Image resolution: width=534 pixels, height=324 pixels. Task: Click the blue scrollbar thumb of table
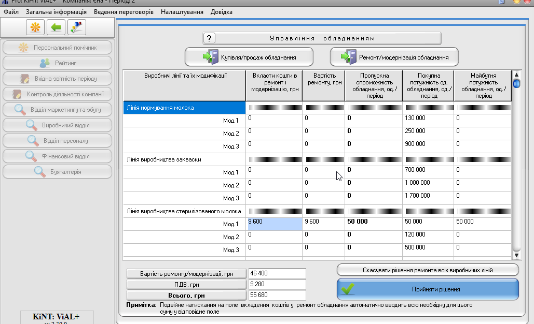(516, 83)
